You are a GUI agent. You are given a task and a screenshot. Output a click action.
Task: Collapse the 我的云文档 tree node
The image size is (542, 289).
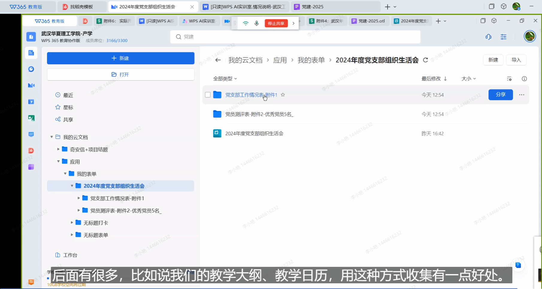tap(52, 137)
